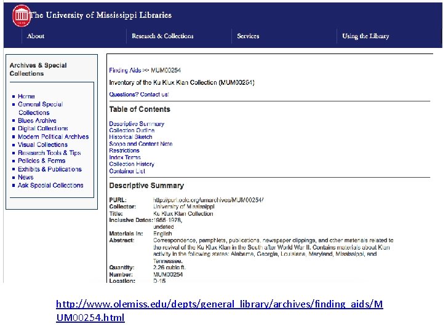This screenshot has height=332, width=443.
Task: Jump to Collection History section
Action: 132,164
